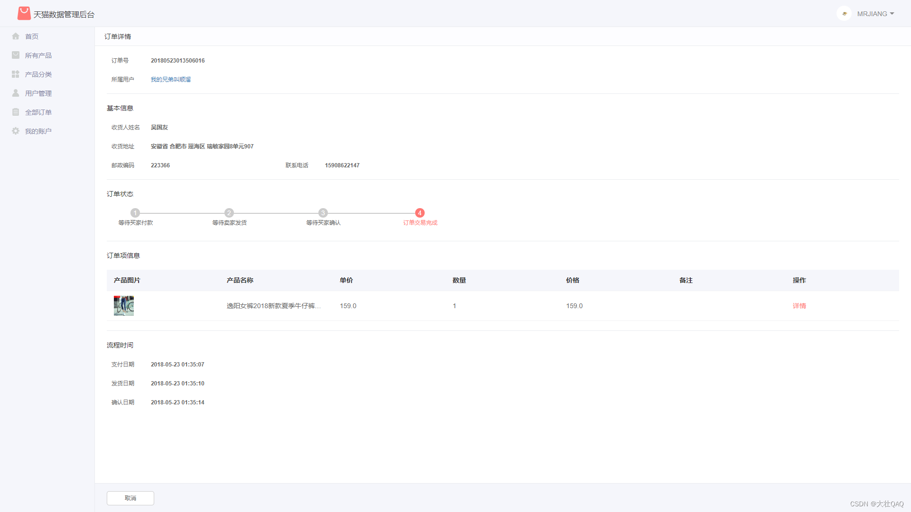Click the product thumbnail image

click(124, 306)
